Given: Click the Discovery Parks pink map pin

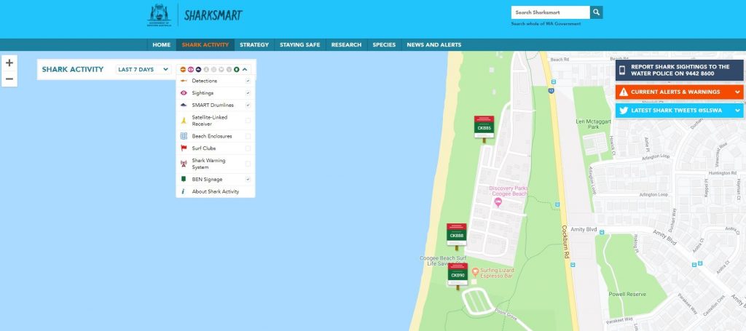Looking at the screenshot, I should click(498, 202).
